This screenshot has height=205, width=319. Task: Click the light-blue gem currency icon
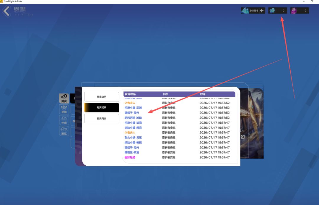(272, 11)
